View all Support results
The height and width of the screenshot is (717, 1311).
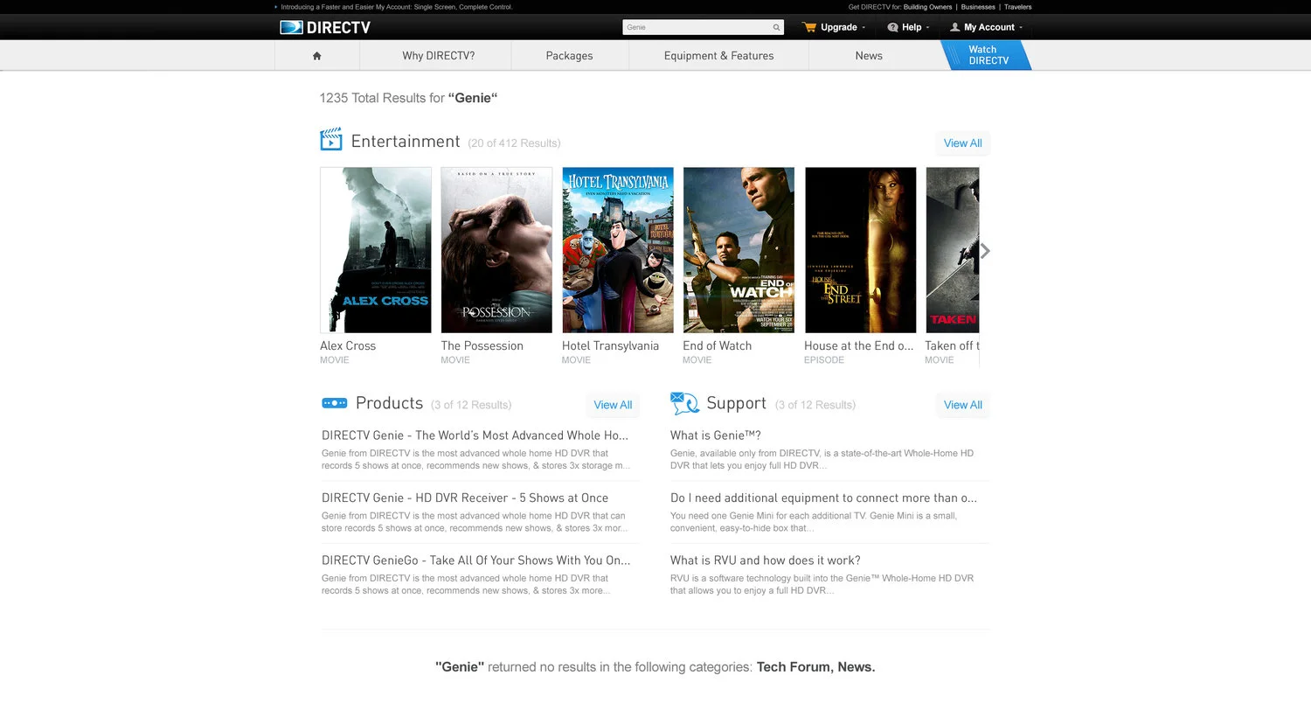tap(962, 405)
